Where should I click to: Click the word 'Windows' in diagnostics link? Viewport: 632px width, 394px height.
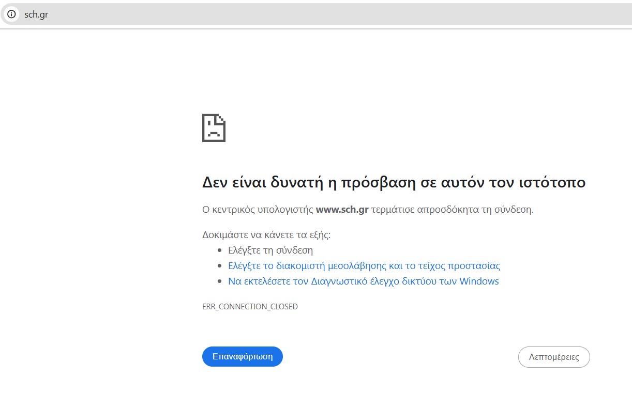pyautogui.click(x=479, y=281)
